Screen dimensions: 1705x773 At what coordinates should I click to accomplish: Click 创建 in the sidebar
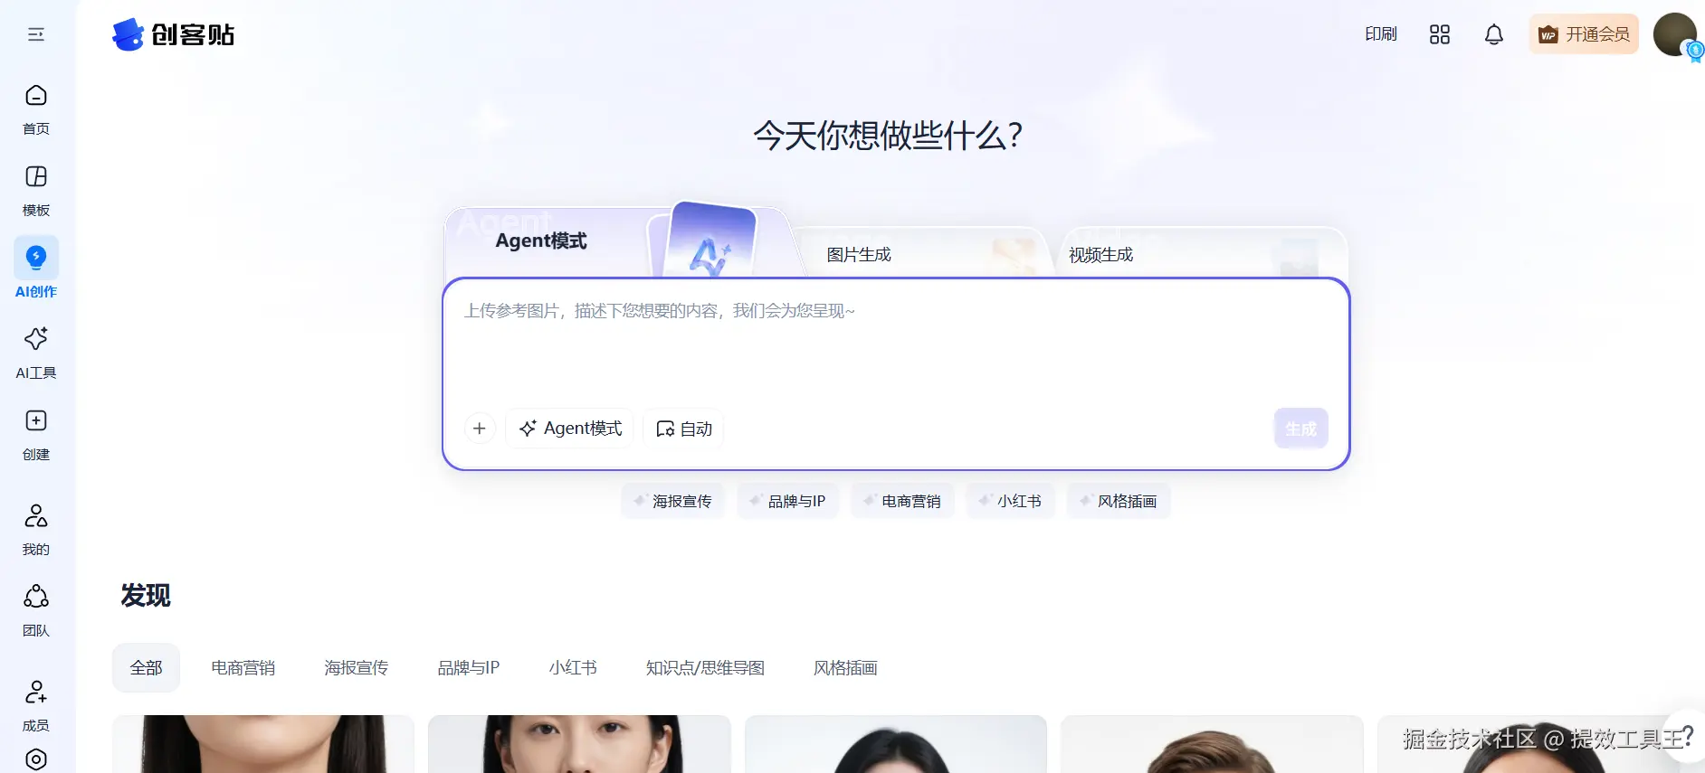[x=36, y=434]
